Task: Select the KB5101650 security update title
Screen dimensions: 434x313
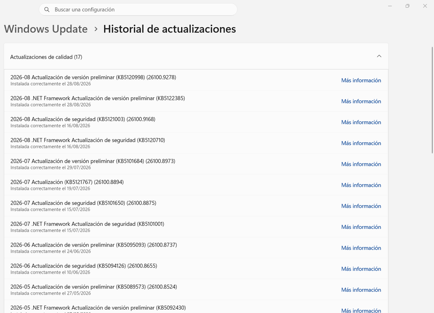Action: click(x=83, y=203)
